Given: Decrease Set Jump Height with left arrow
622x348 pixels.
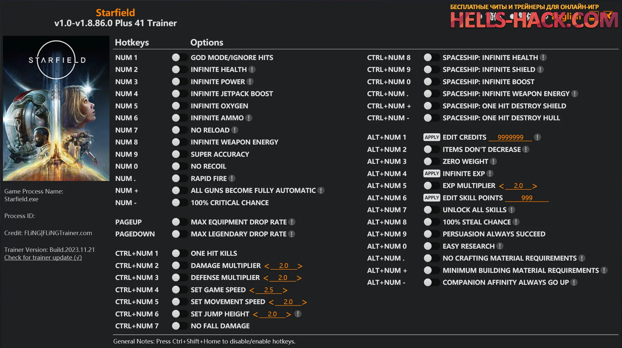Looking at the screenshot, I should point(255,314).
